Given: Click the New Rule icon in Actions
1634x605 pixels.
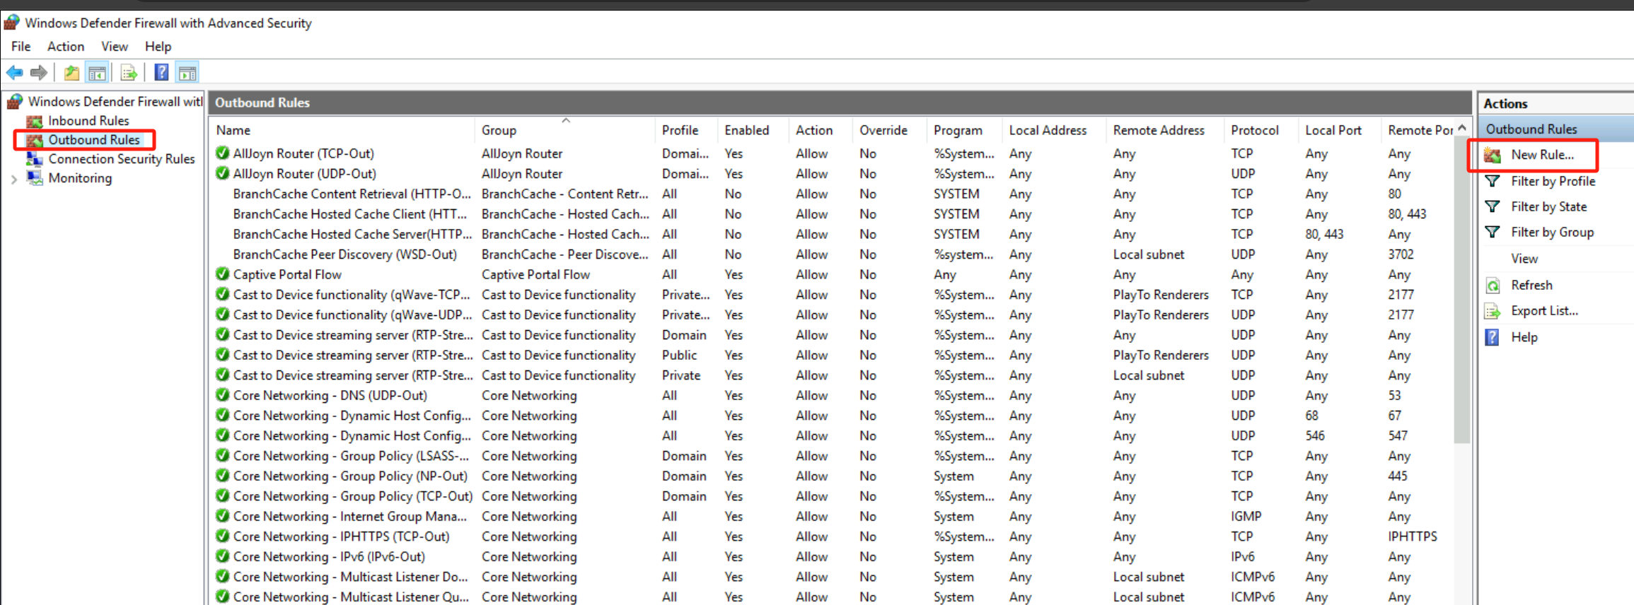Looking at the screenshot, I should (1493, 155).
